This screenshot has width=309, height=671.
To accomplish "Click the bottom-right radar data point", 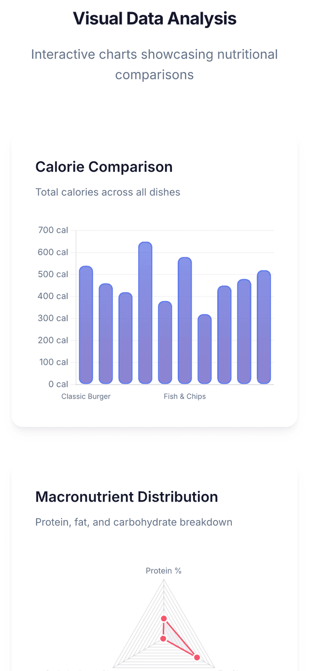I will pyautogui.click(x=197, y=657).
